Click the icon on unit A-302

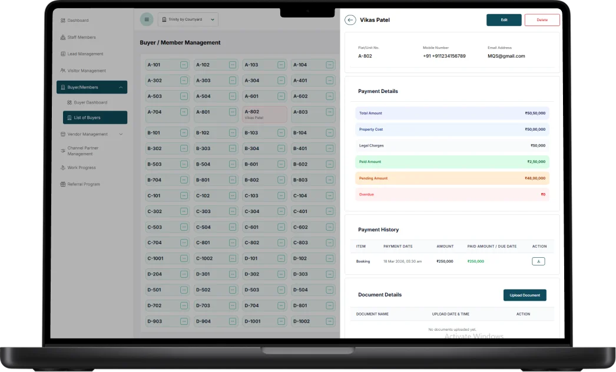184,81
